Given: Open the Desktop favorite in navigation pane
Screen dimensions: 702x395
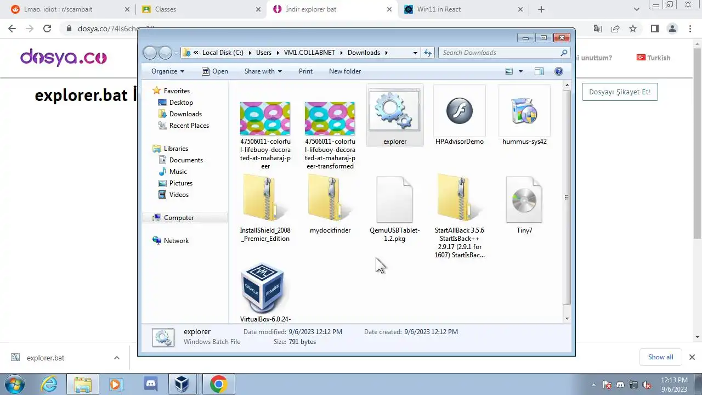Looking at the screenshot, I should pyautogui.click(x=181, y=103).
